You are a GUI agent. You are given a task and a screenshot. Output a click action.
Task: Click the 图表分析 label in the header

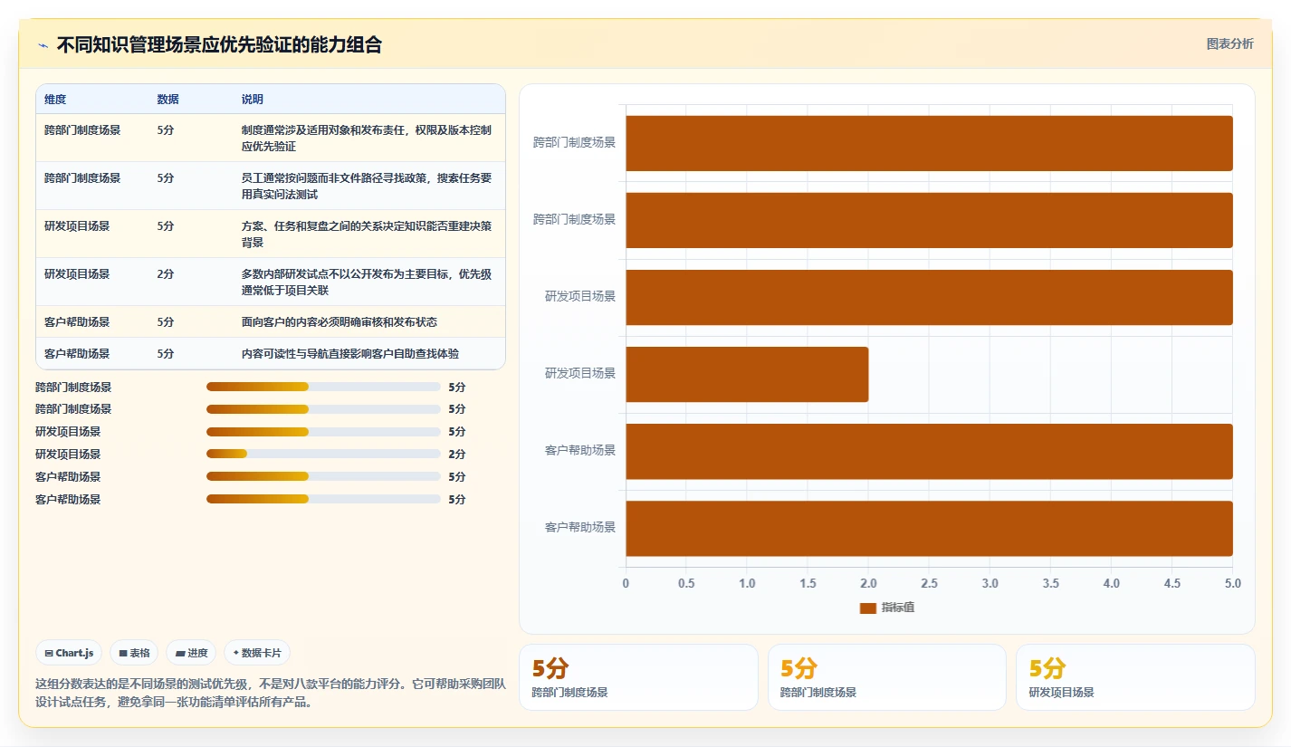(1229, 43)
